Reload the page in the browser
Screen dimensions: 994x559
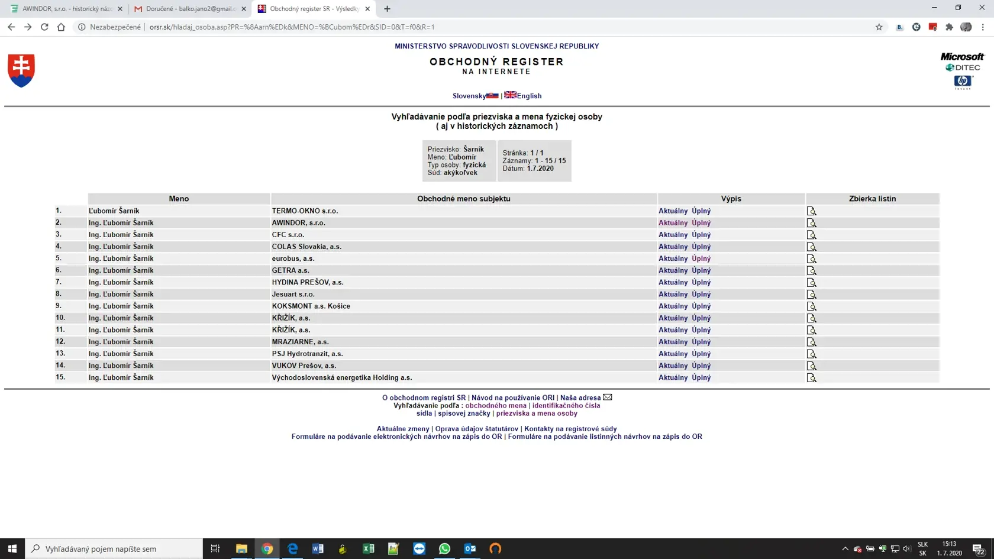click(44, 27)
